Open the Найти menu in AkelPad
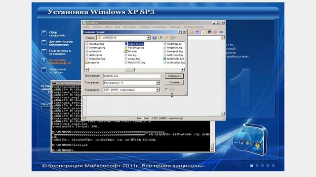 tap(109, 27)
